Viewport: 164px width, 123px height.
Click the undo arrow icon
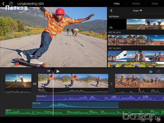pyautogui.click(x=159, y=72)
